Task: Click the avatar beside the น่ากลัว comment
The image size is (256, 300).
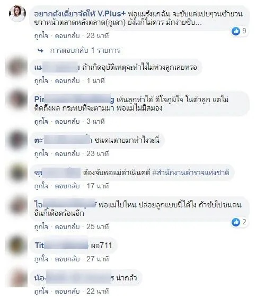Action: [17, 278]
